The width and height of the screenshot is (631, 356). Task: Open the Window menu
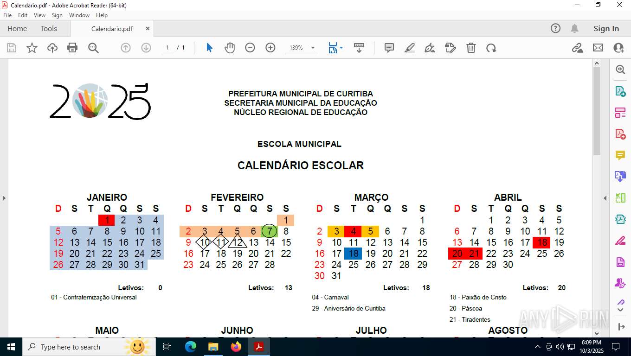[x=79, y=15]
